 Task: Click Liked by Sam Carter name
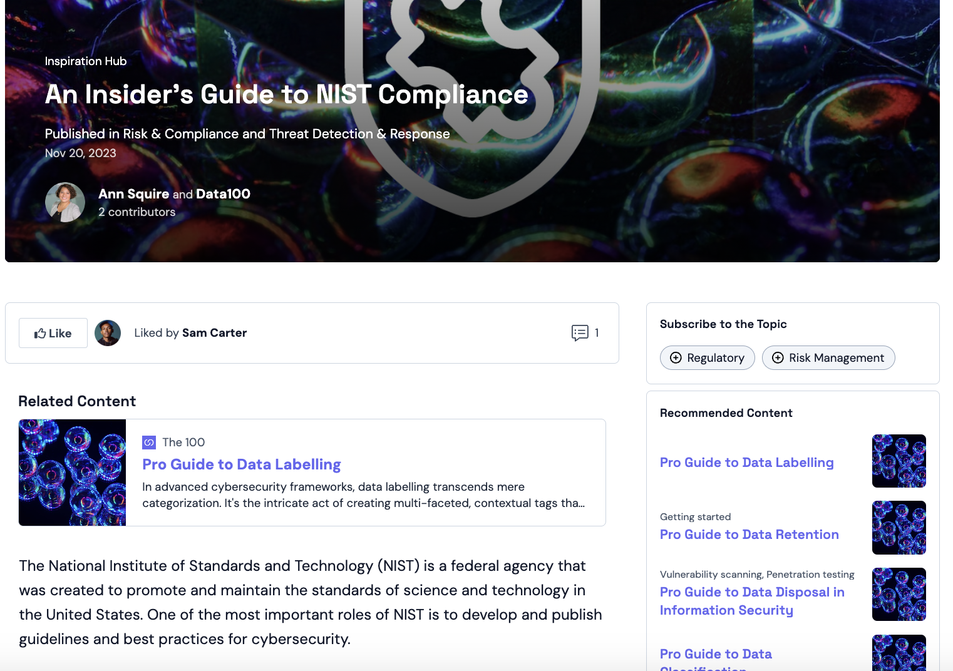(x=215, y=333)
